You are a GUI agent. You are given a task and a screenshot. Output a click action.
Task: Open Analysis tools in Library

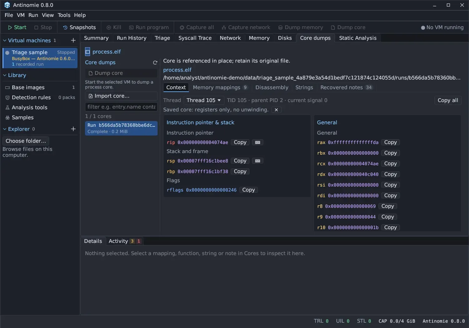coord(40,107)
